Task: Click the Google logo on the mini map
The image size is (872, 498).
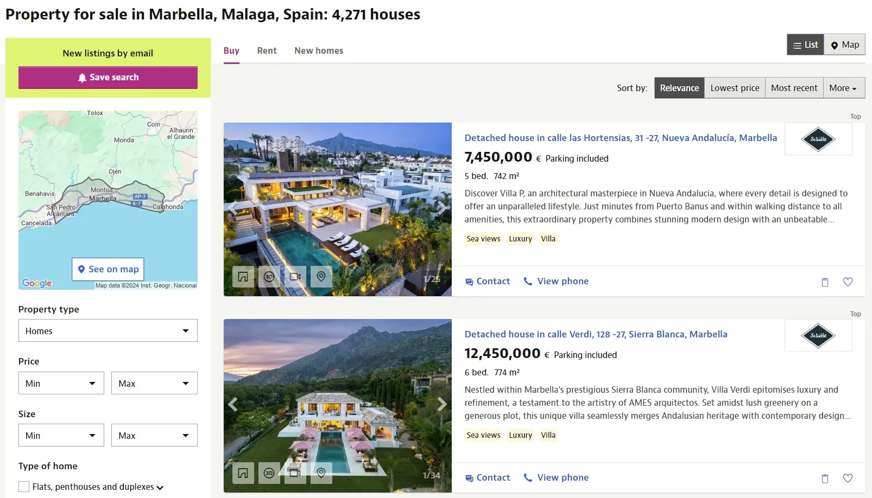Action: pyautogui.click(x=36, y=283)
